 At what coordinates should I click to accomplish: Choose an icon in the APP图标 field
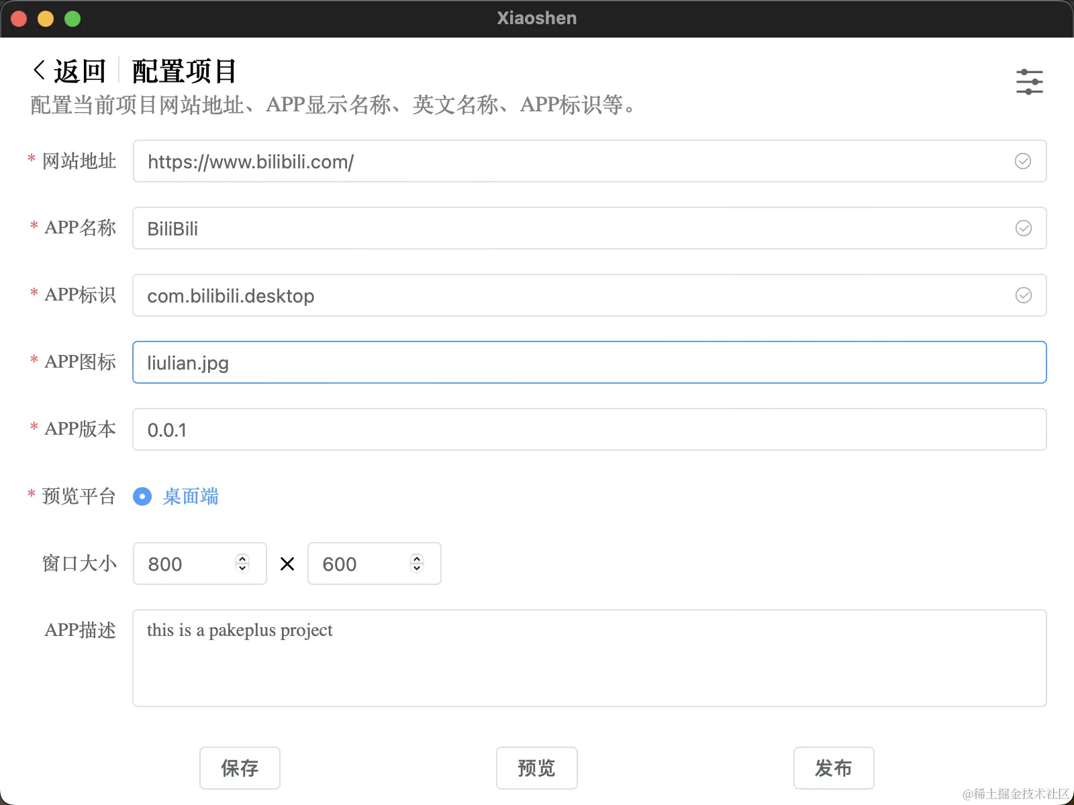point(589,362)
